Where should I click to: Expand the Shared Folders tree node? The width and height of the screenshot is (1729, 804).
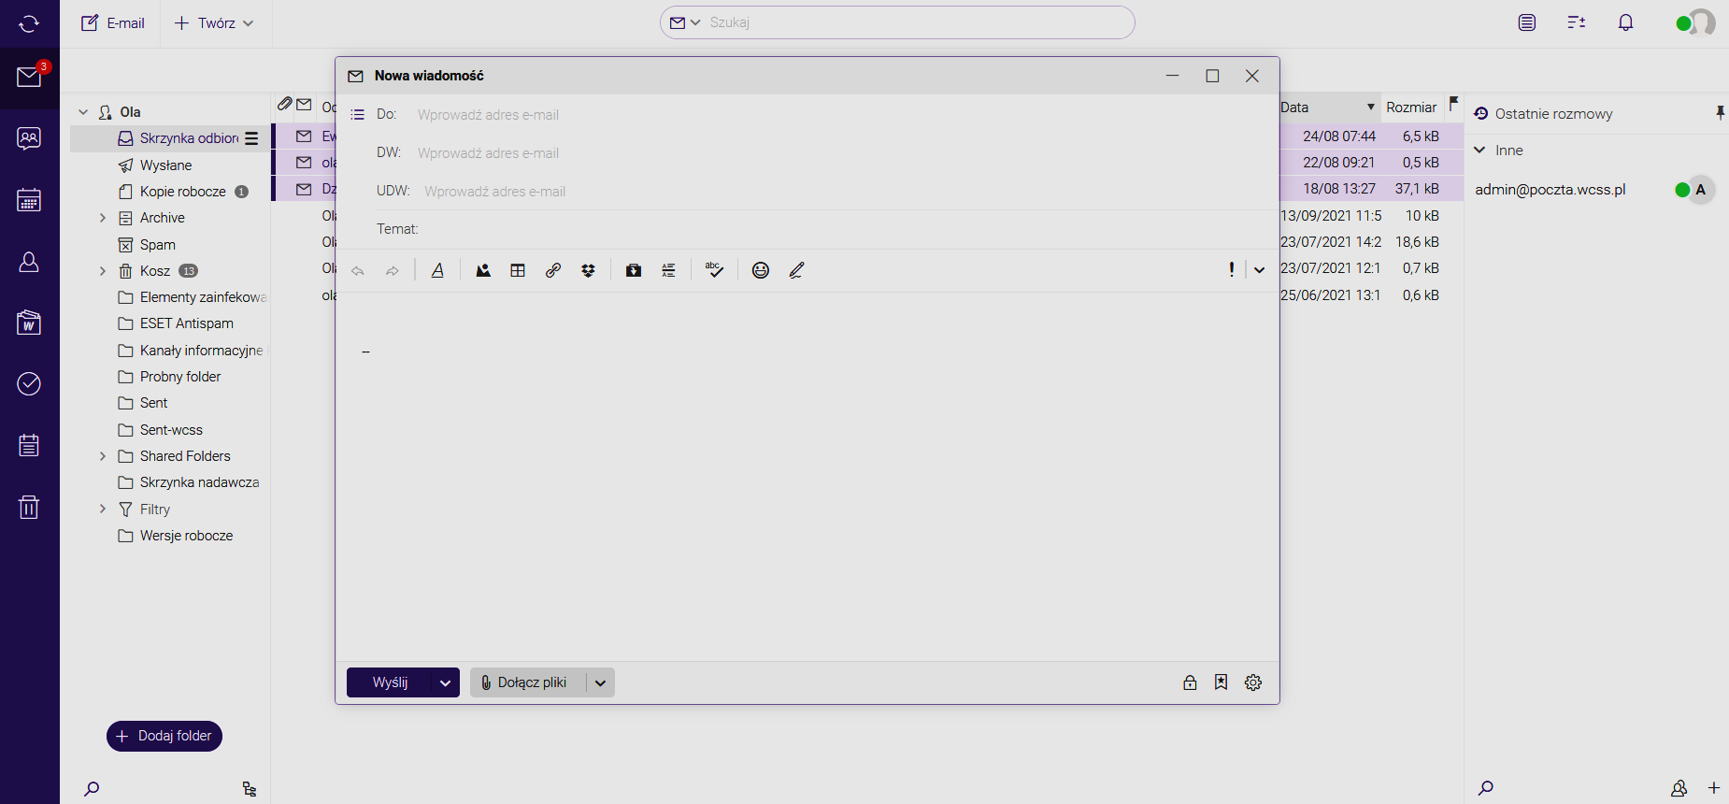click(103, 456)
